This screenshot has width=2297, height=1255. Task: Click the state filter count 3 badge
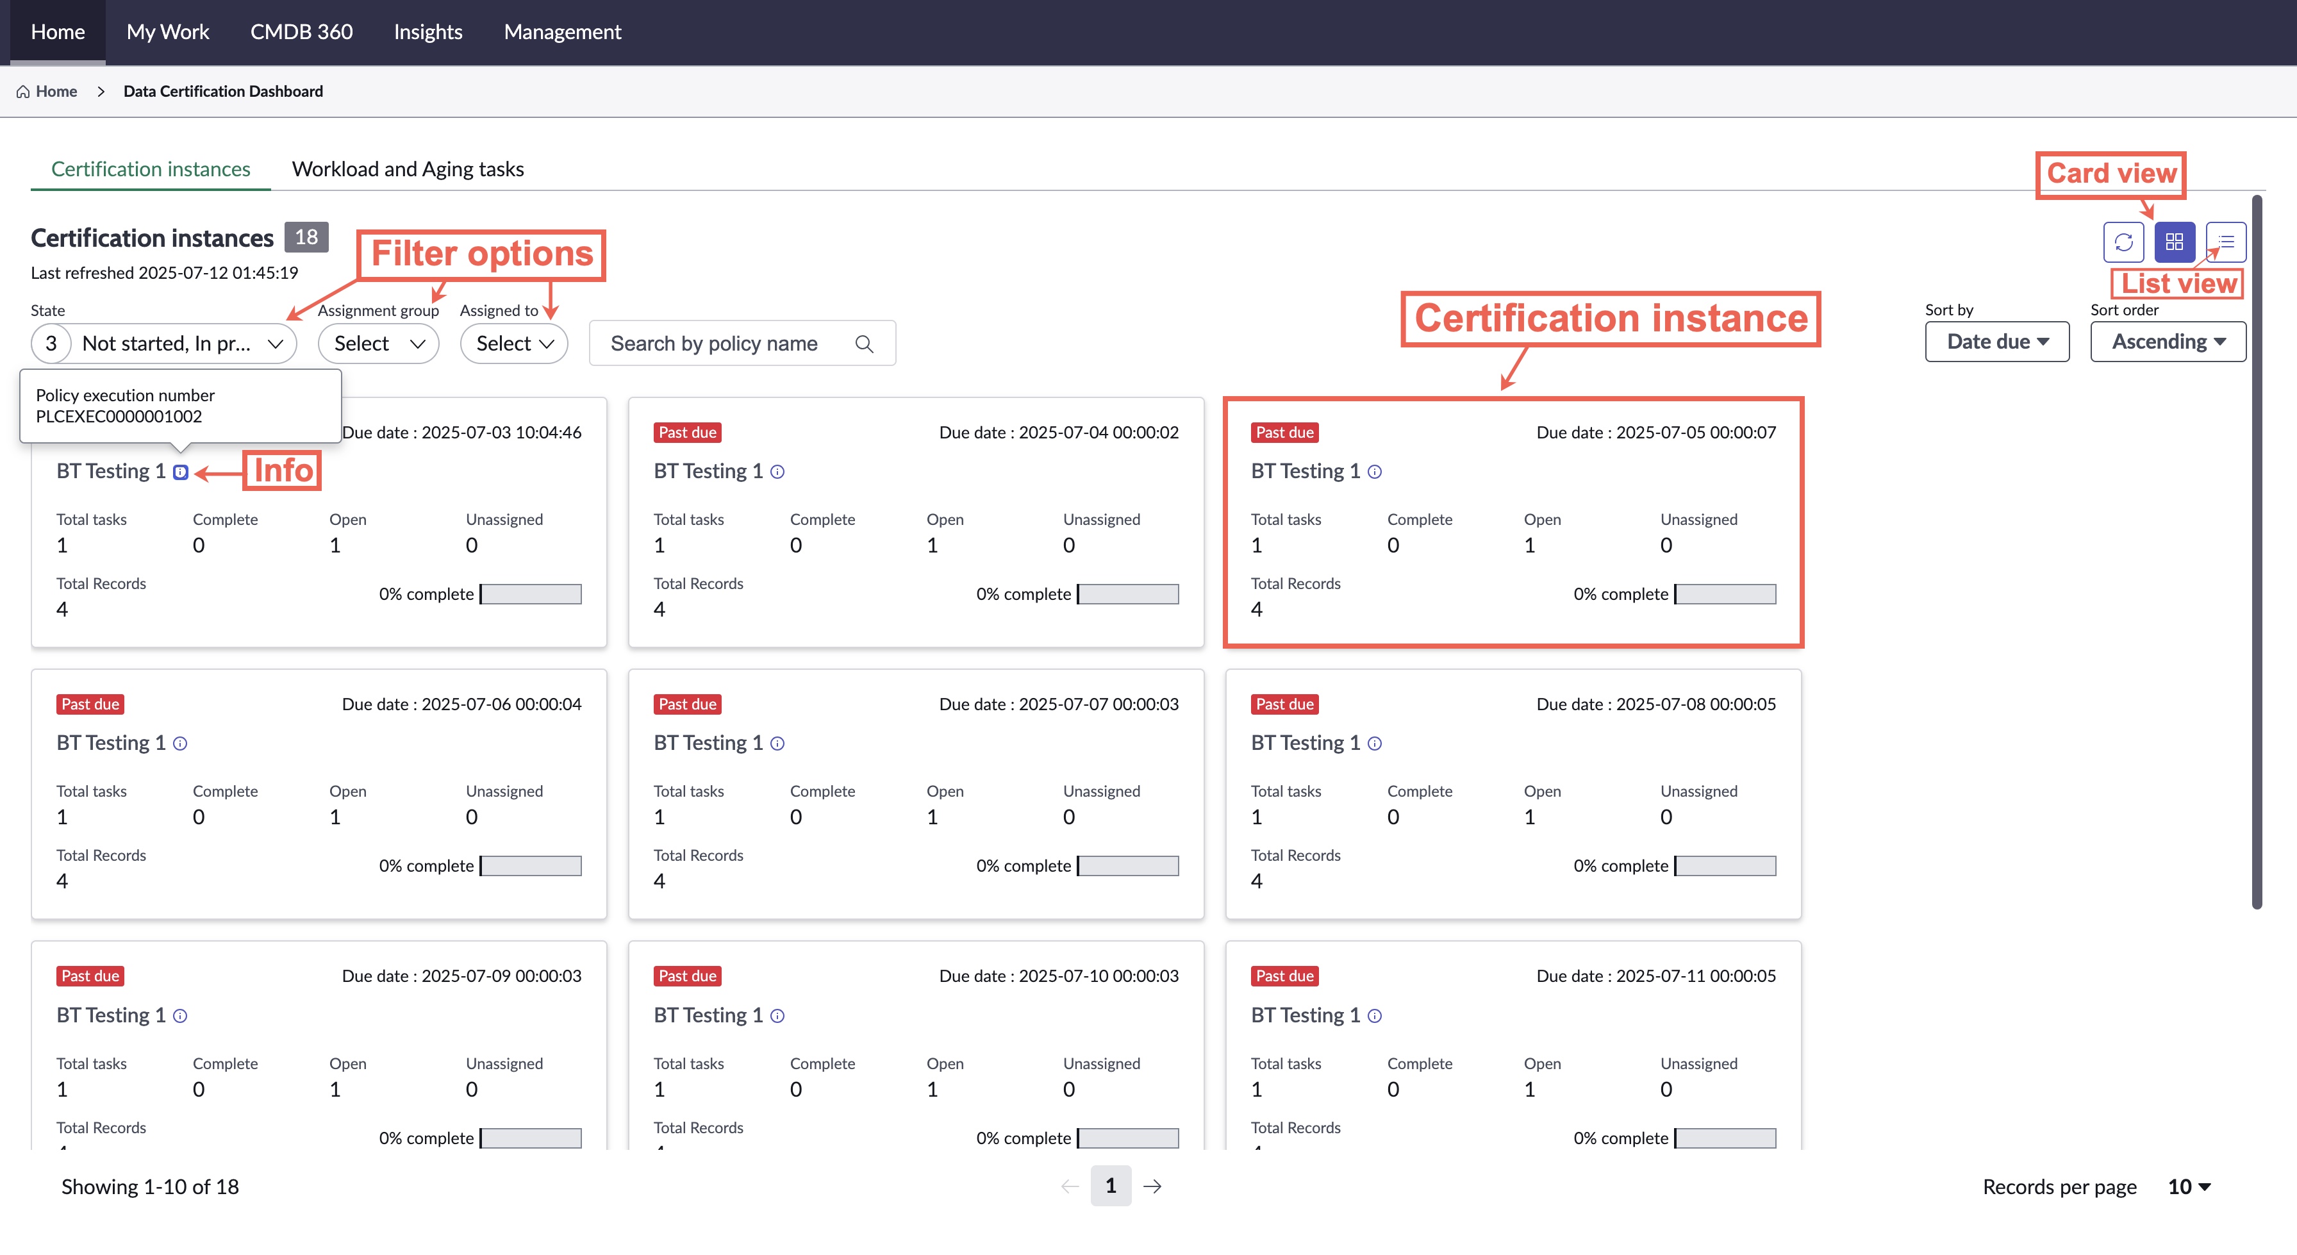[x=51, y=344]
